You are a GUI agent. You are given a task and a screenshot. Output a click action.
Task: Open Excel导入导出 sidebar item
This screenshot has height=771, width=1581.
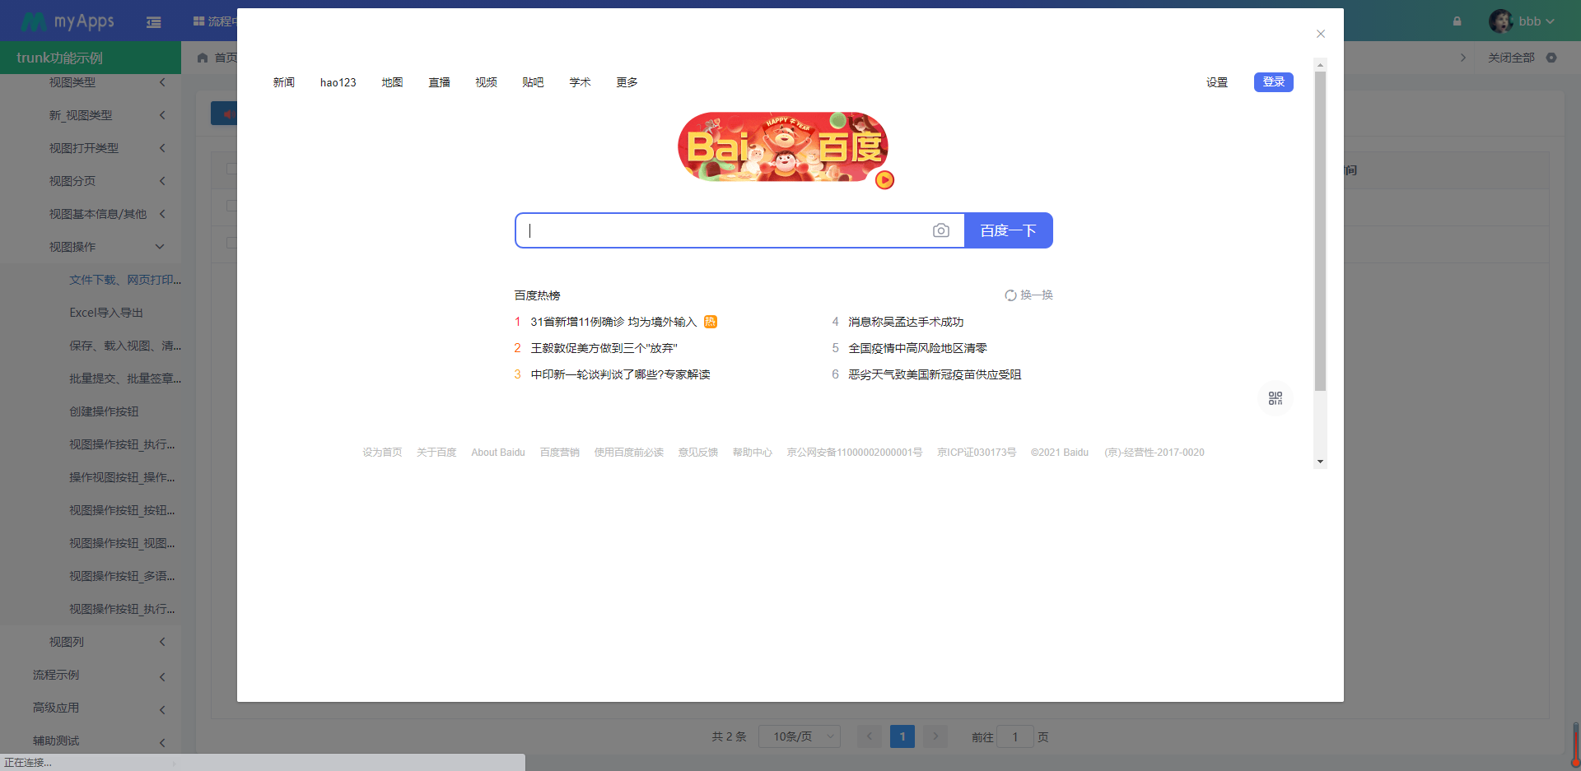click(106, 313)
